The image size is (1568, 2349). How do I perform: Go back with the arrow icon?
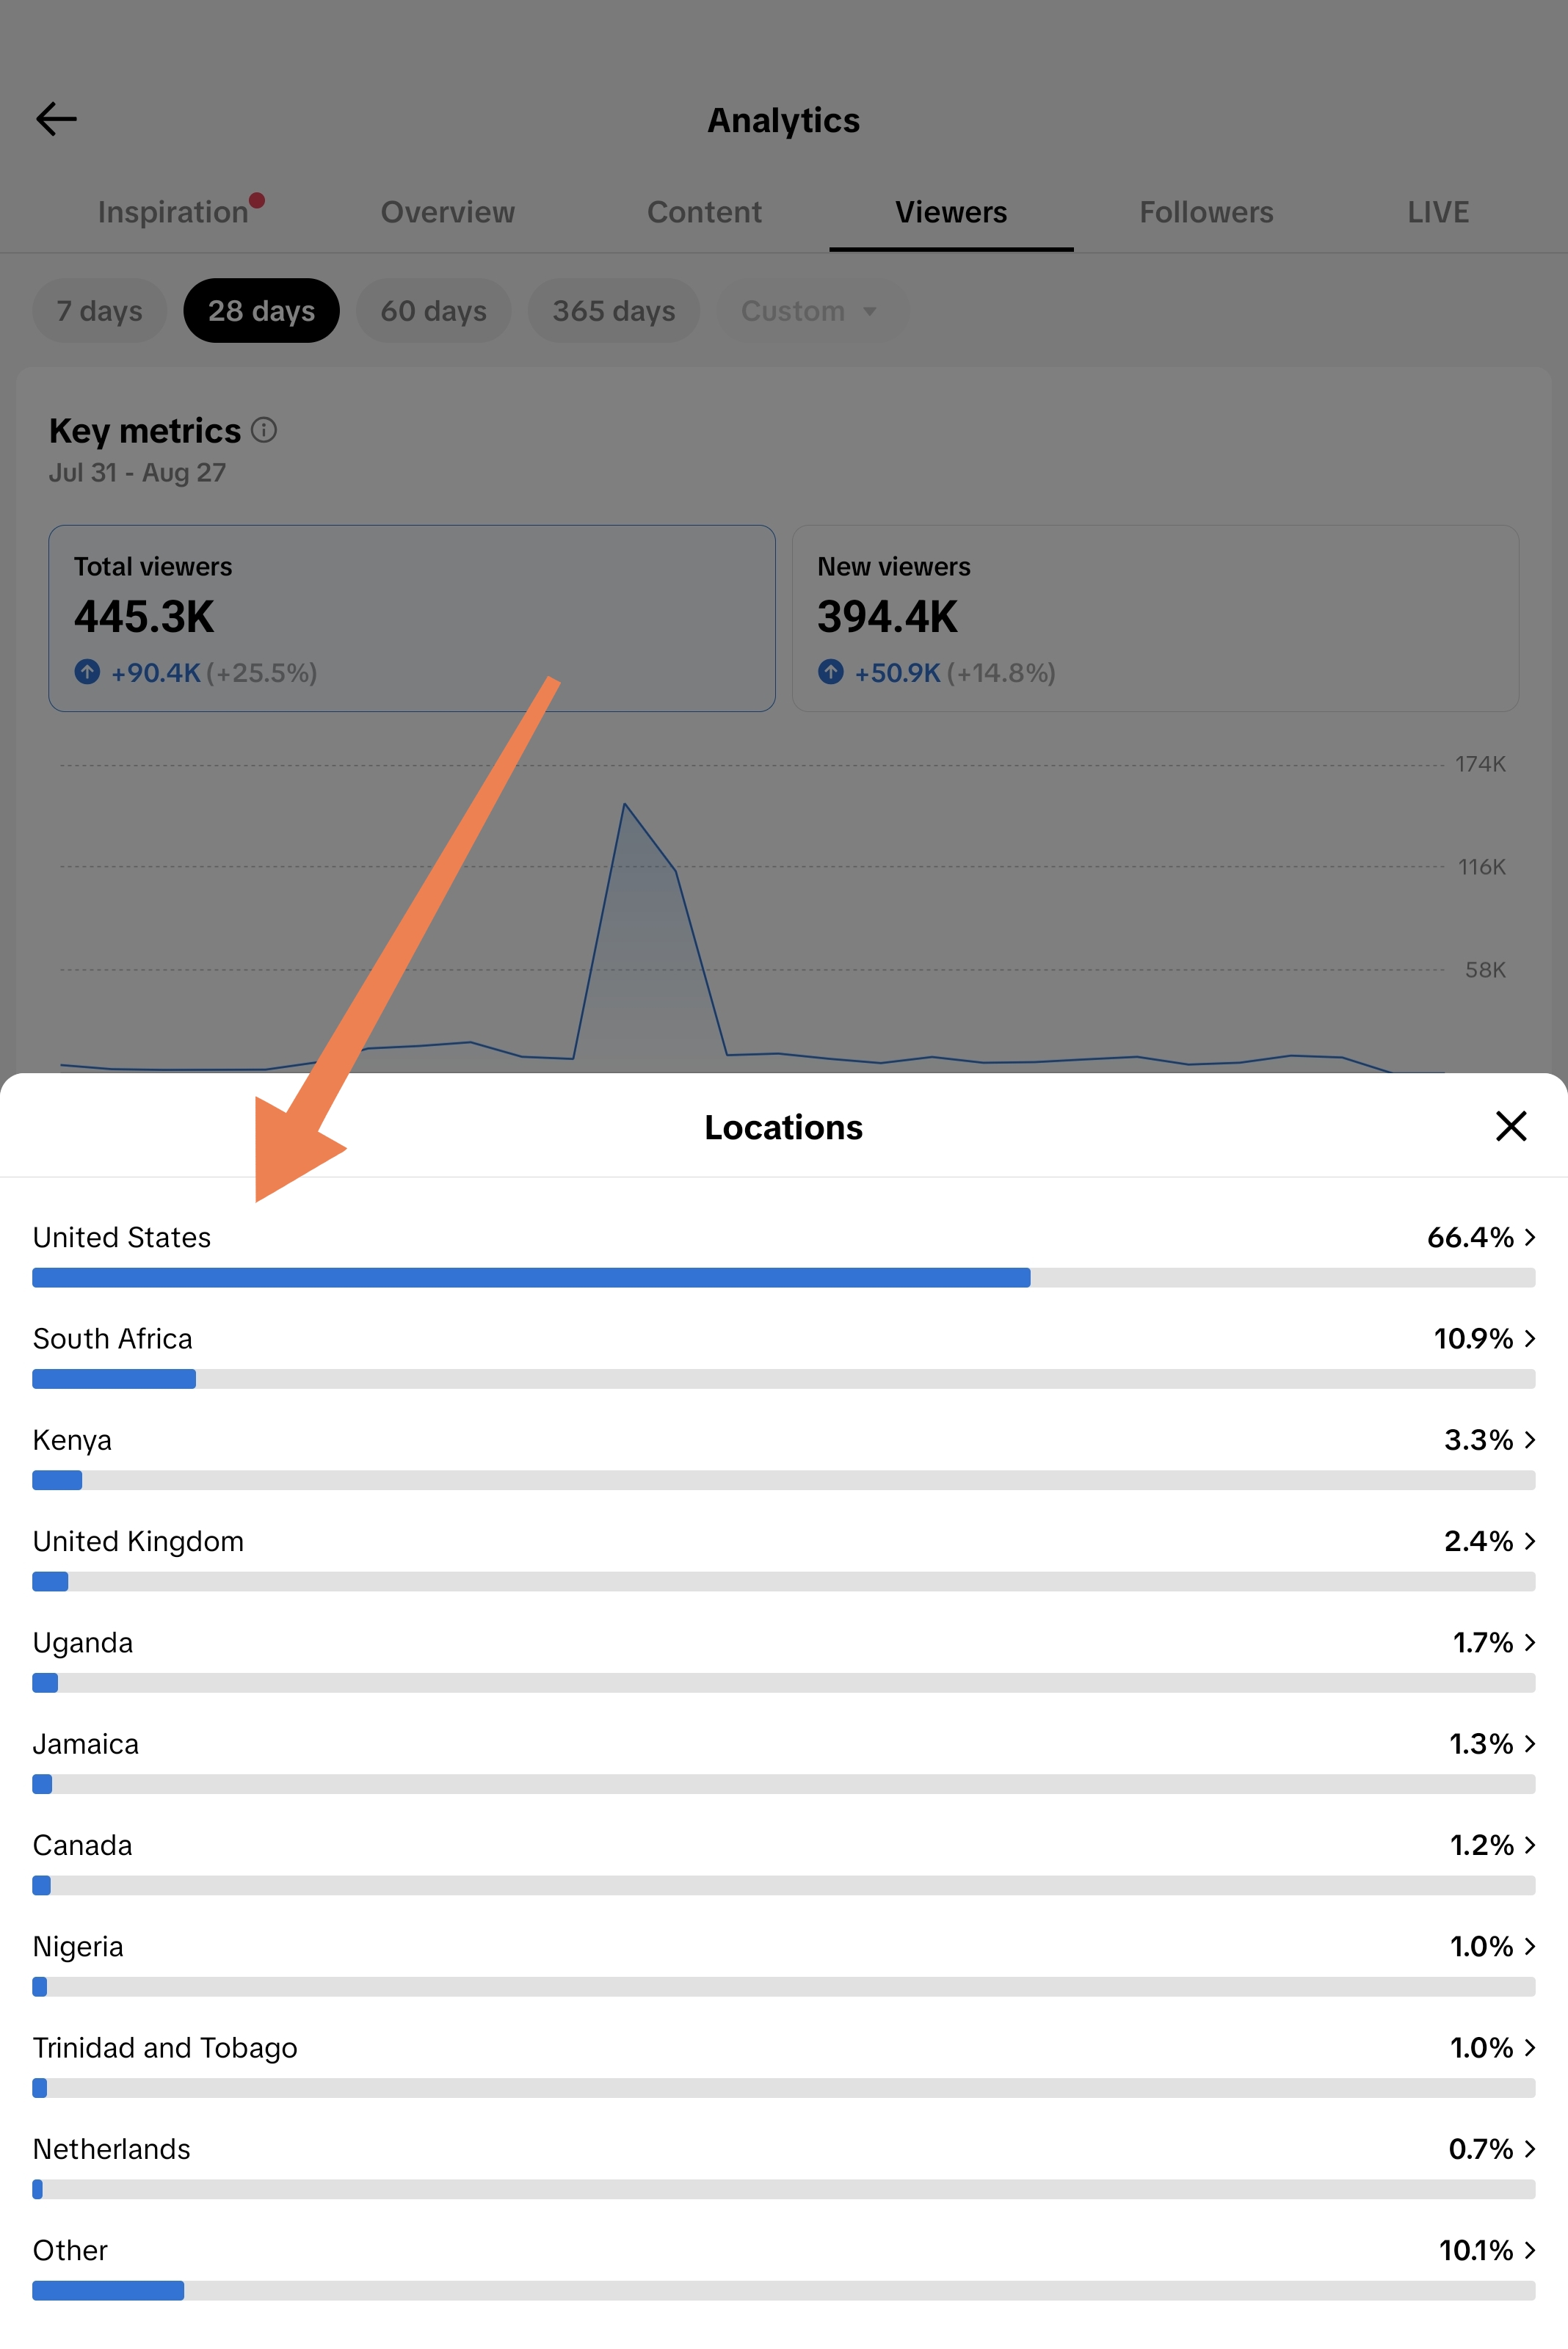56,119
